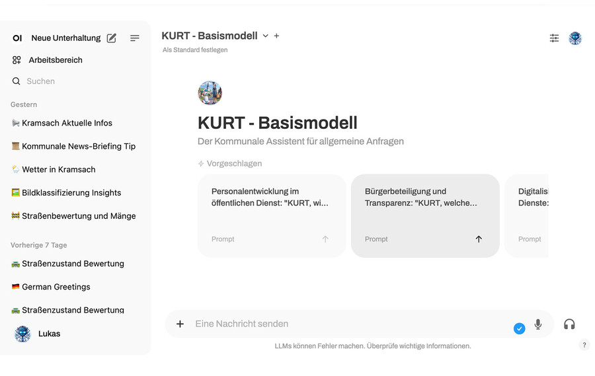Open the attachment plus menu in the message bar
This screenshot has width=595, height=376.
coord(180,324)
